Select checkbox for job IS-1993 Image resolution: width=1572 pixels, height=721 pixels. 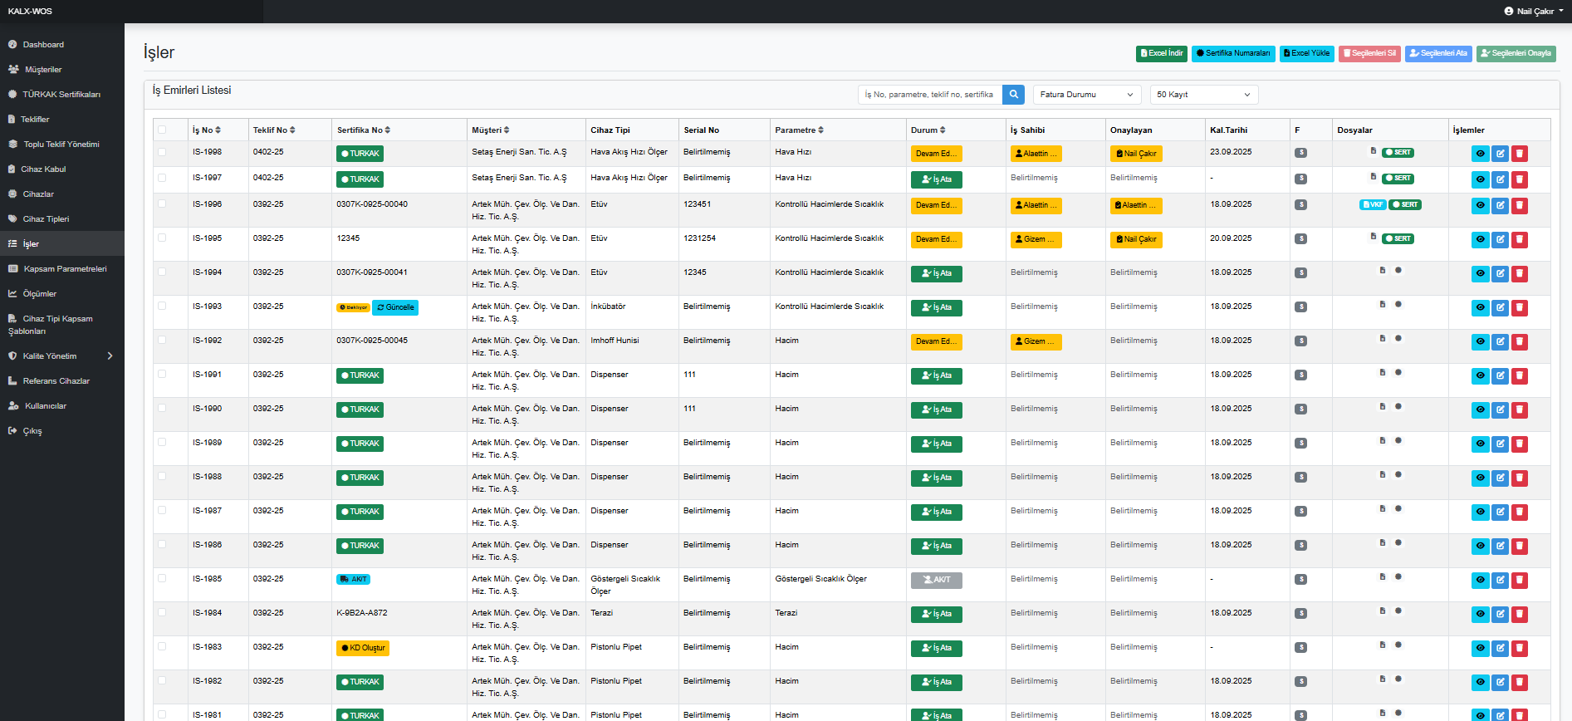[x=162, y=306]
